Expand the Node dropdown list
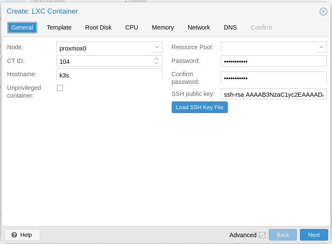The height and width of the screenshot is (244, 332). point(157,48)
